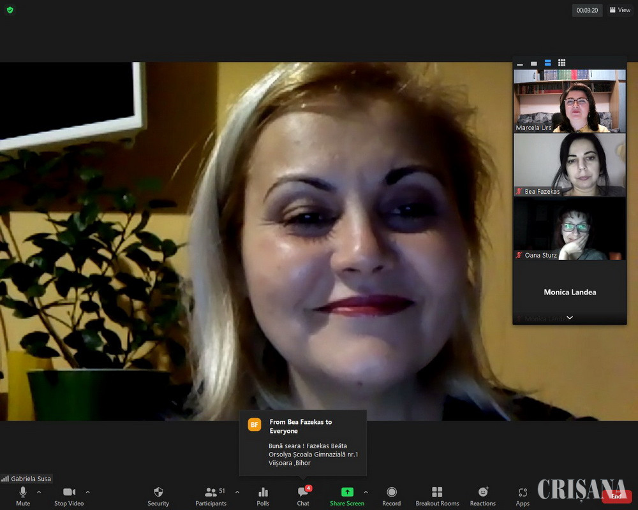Open the Security shield menu

158,495
